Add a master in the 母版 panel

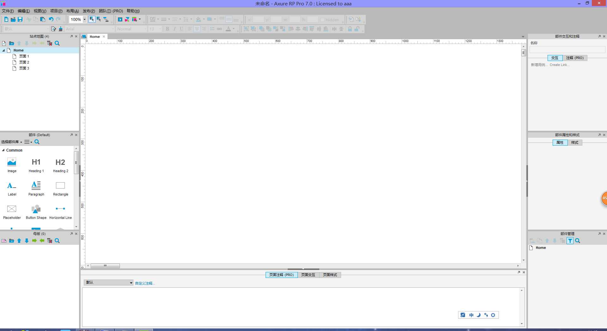(x=4, y=241)
